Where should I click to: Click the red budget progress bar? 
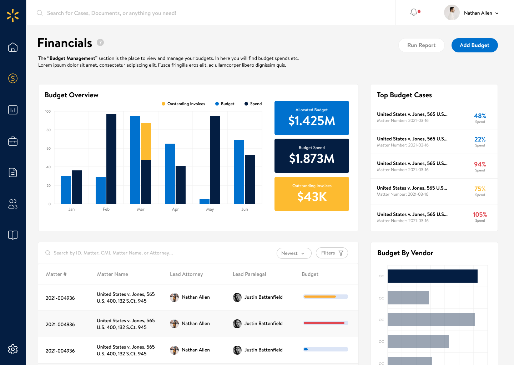326,323
